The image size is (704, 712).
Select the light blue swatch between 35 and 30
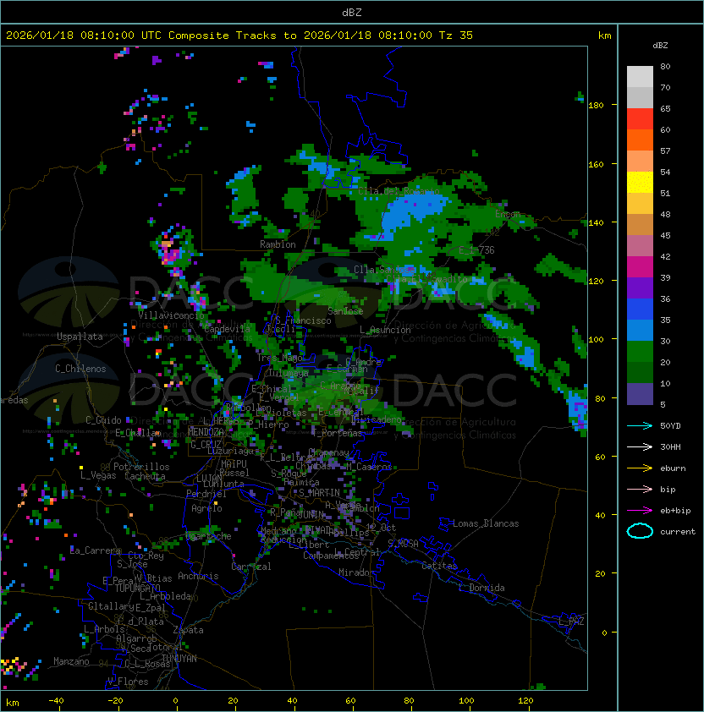[640, 331]
